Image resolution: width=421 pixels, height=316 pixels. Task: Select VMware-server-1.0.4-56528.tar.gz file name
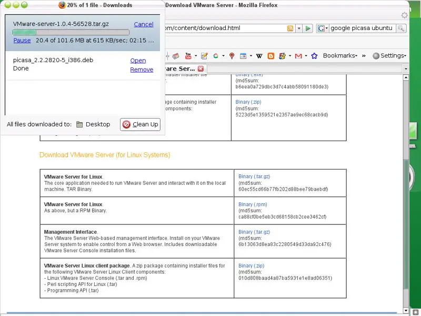[61, 24]
